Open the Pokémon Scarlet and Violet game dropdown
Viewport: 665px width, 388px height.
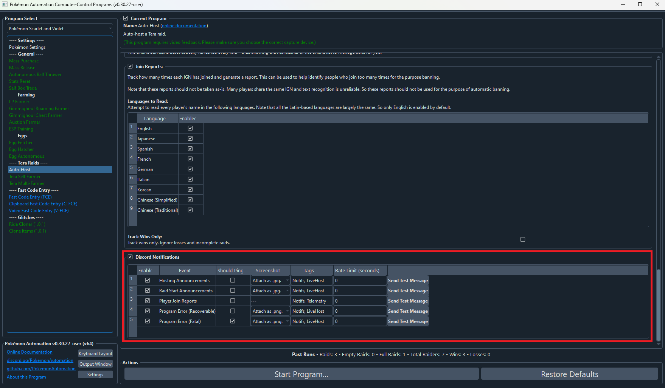click(60, 29)
